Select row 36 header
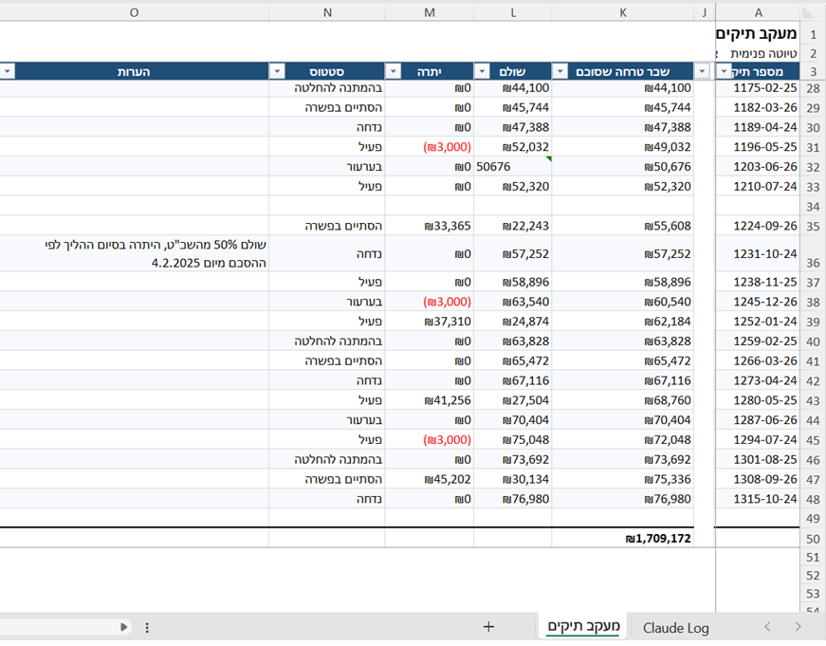This screenshot has width=826, height=646. [x=813, y=254]
